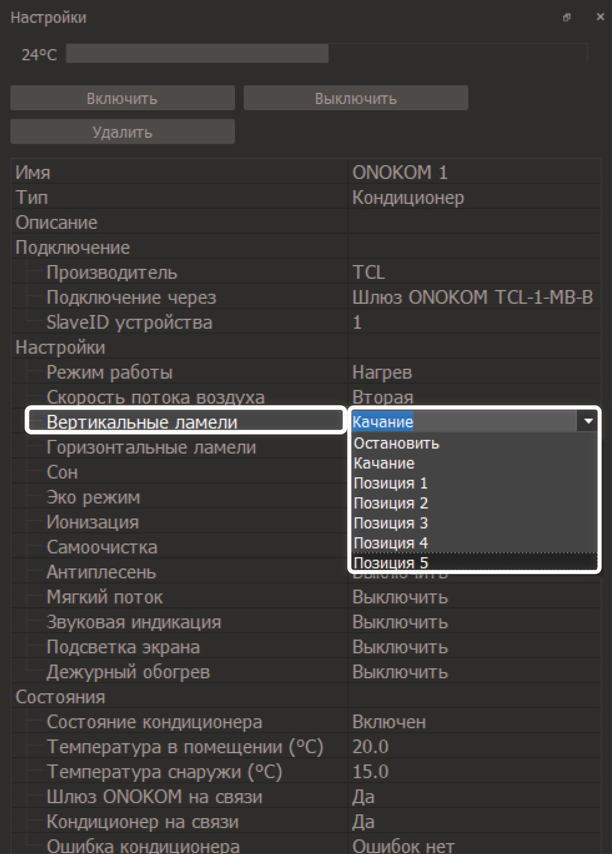612x854 pixels.
Task: Click the Удалить button
Action: click(x=122, y=132)
